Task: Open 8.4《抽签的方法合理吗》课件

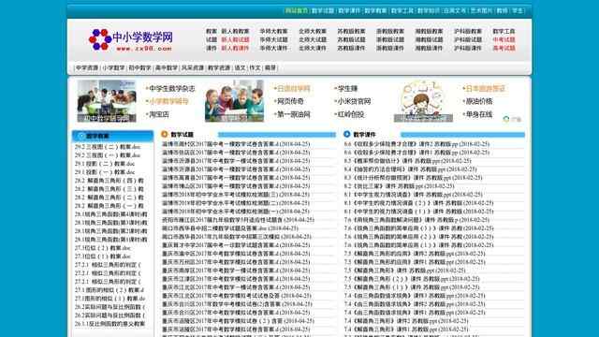Action: 410,169
